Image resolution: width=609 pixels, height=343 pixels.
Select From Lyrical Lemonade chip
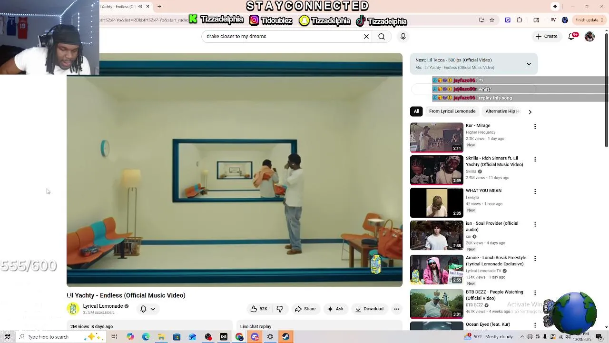[x=452, y=111]
